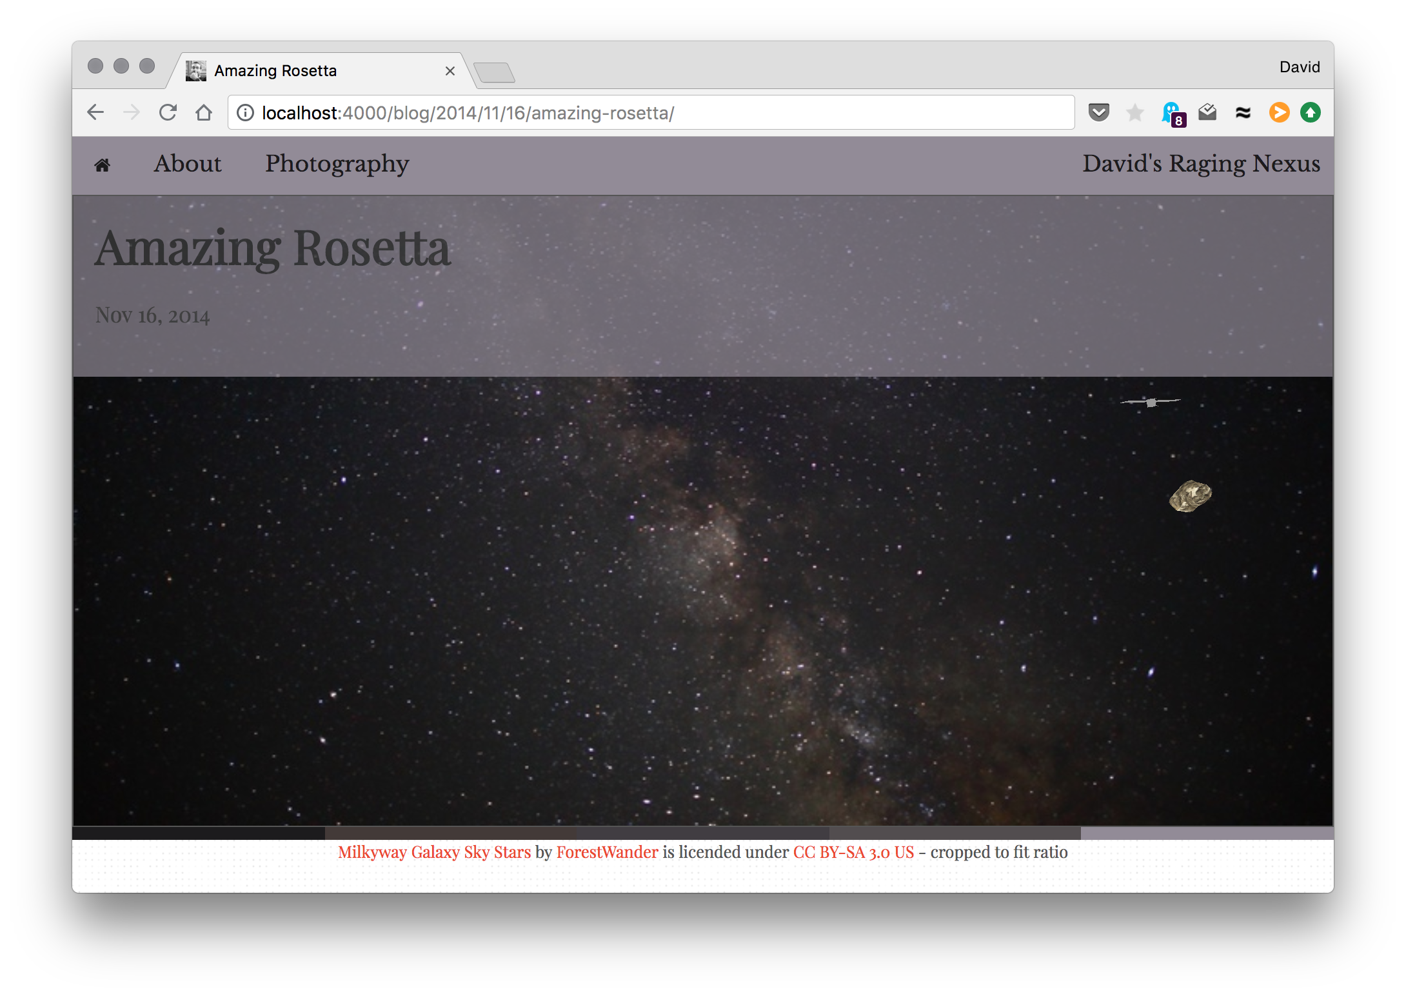Click the mail envelope extension icon
Image resolution: width=1406 pixels, height=996 pixels.
(x=1207, y=112)
